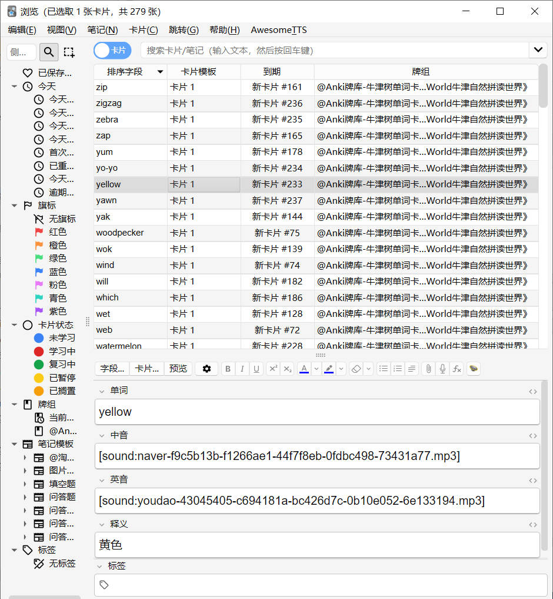Insert an ordered numbered list
Viewport: 553px width, 599px height.
tap(398, 369)
